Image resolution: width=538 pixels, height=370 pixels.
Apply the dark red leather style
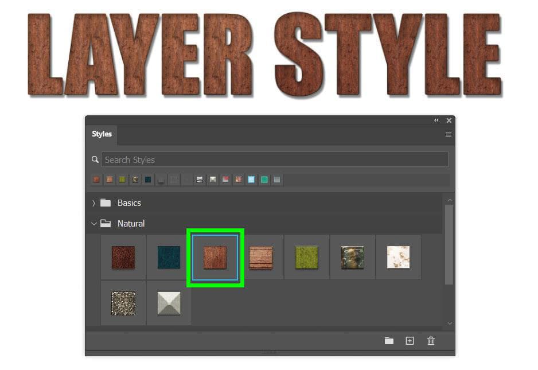click(123, 257)
